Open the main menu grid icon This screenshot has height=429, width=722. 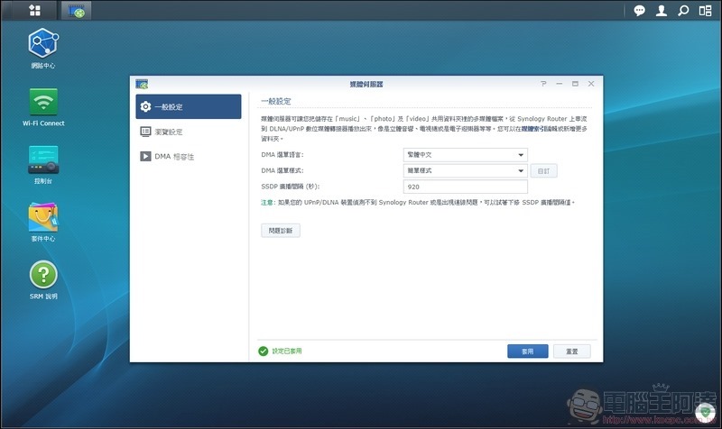34,11
